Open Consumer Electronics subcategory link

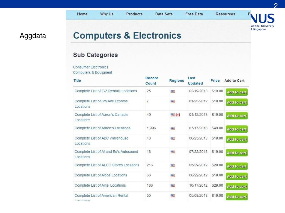(90, 67)
